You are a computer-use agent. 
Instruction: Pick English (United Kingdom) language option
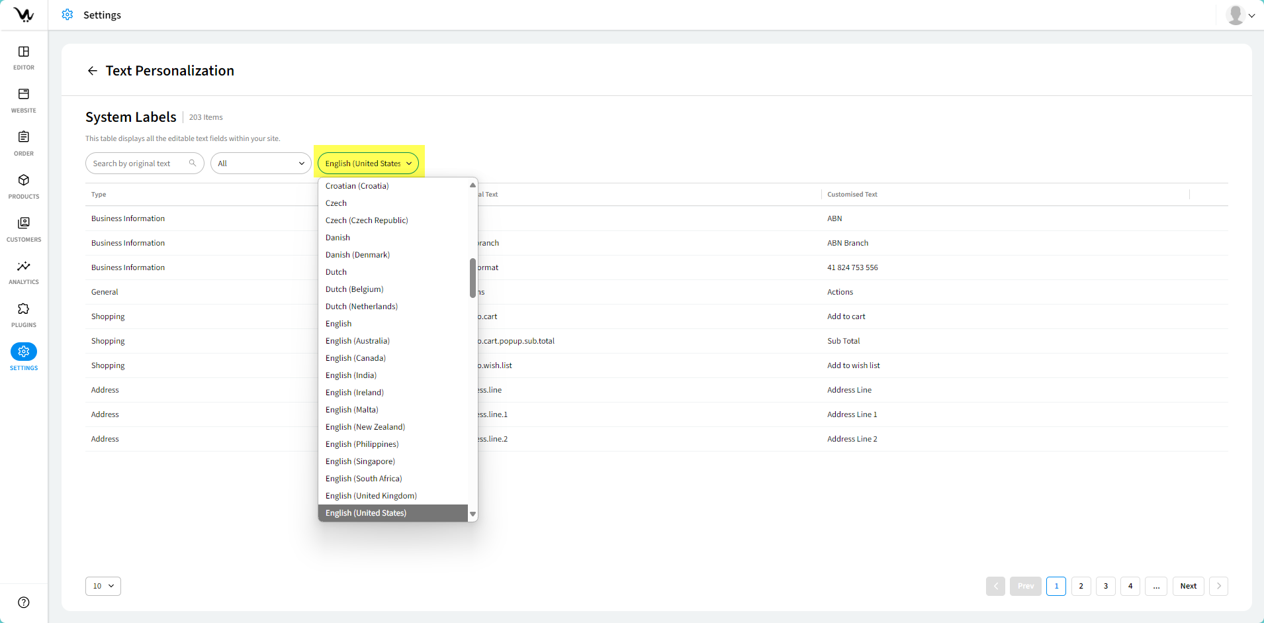(x=371, y=496)
